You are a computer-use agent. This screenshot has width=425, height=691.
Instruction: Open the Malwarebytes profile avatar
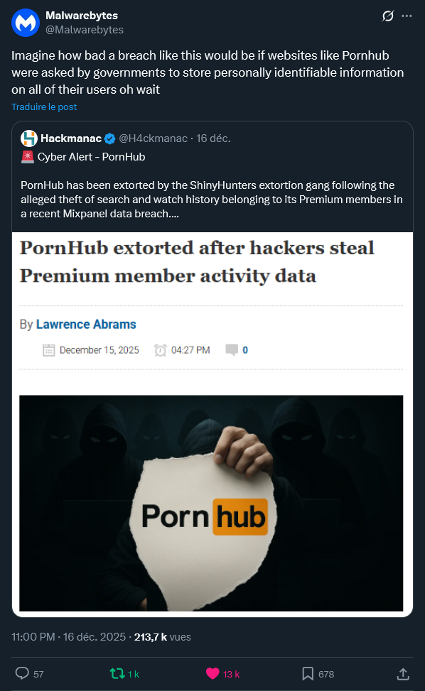pyautogui.click(x=26, y=23)
